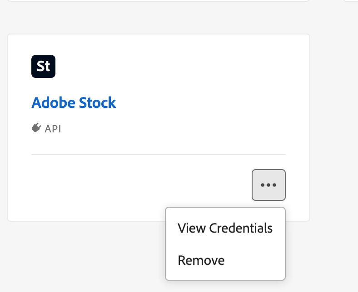Click the black St product badge
Screen dimensions: 358x292
point(43,66)
